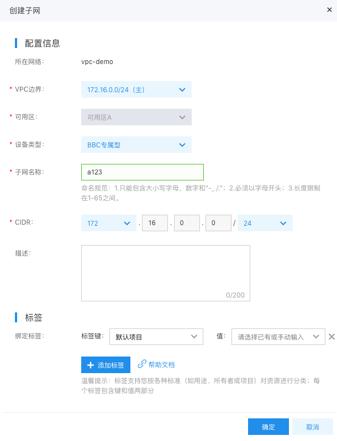
Task: Open the 172.16.0.0/24（主）VPC边界 dropdown
Action: tap(136, 89)
